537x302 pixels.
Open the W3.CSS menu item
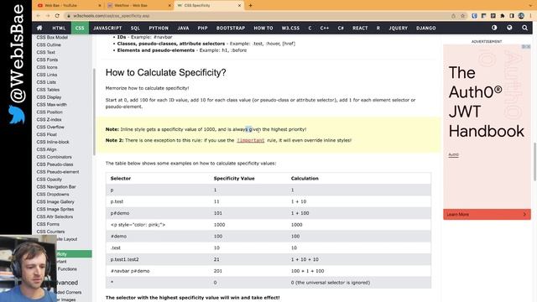point(290,28)
